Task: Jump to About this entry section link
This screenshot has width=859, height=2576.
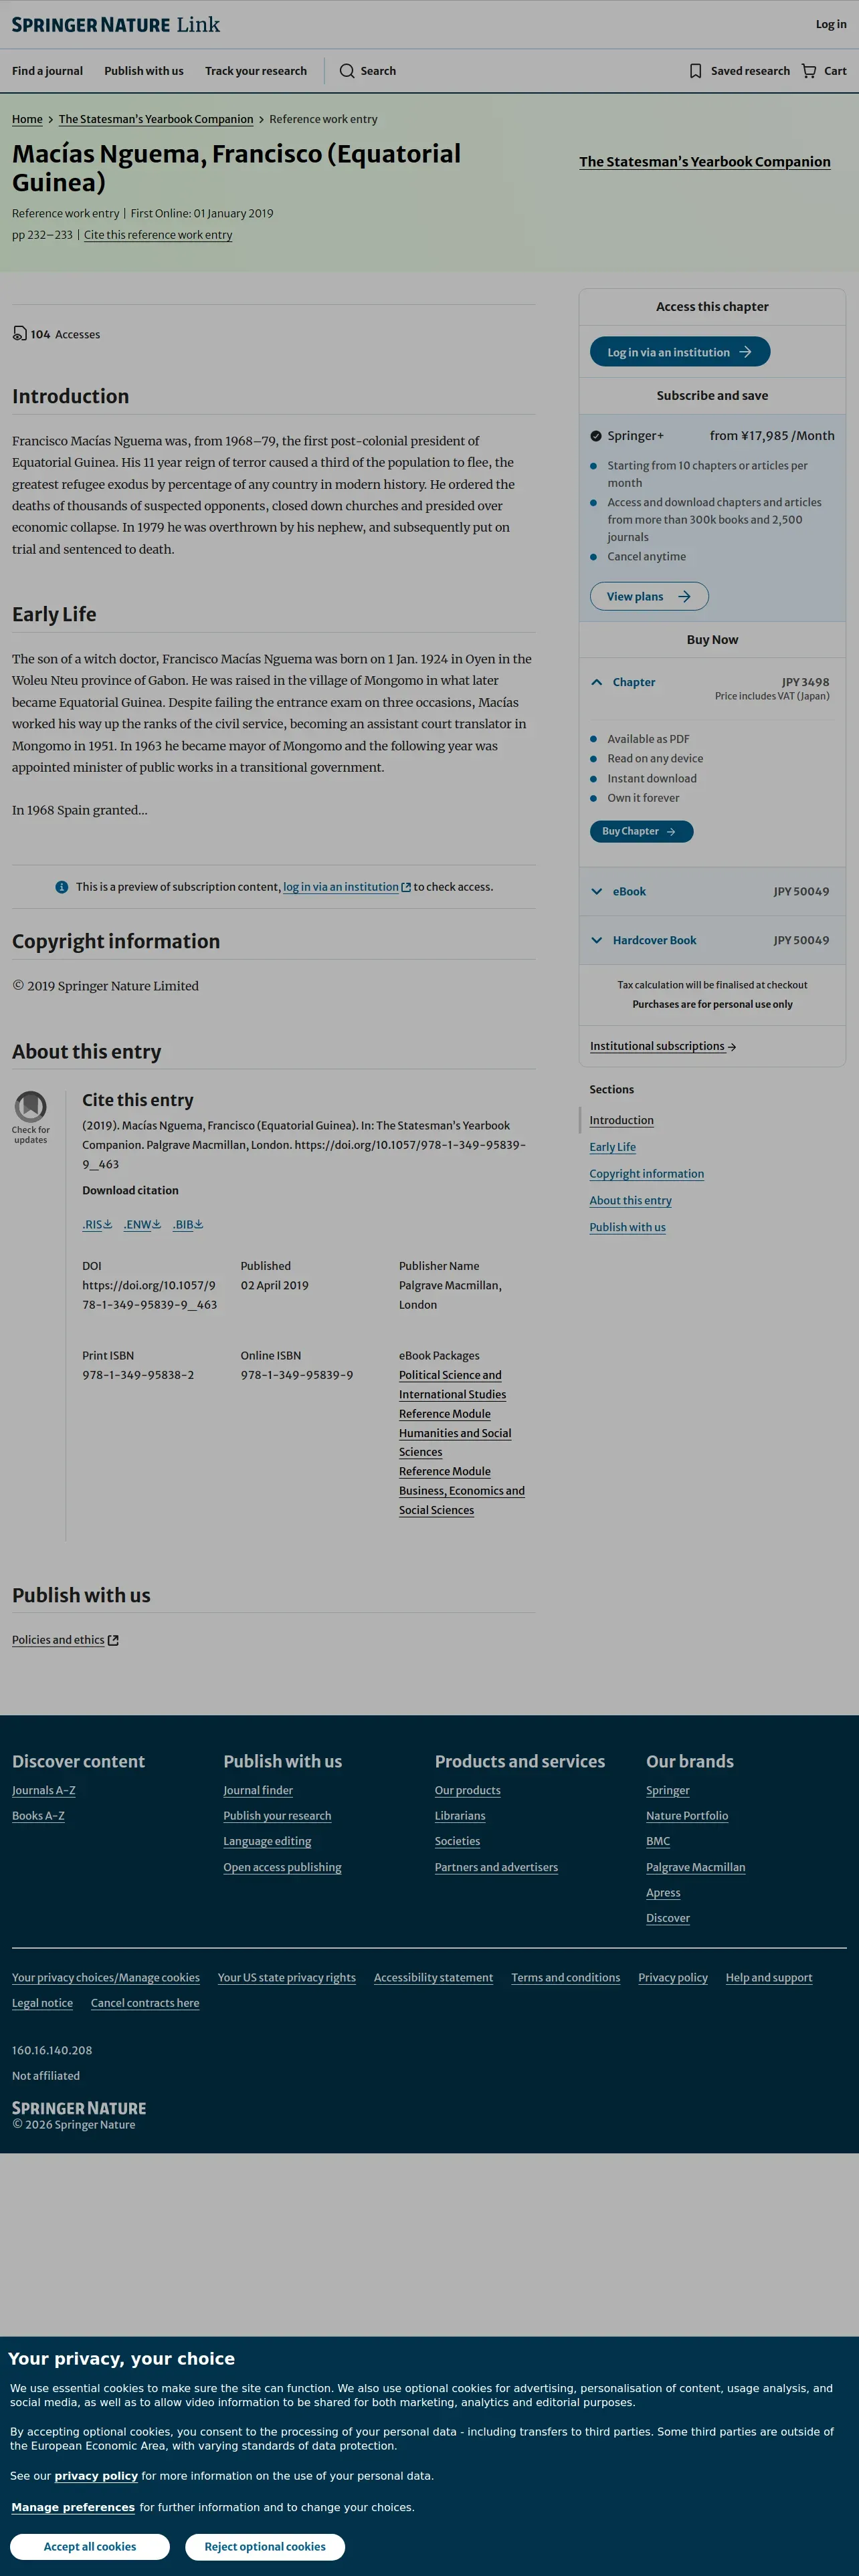Action: point(631,1200)
